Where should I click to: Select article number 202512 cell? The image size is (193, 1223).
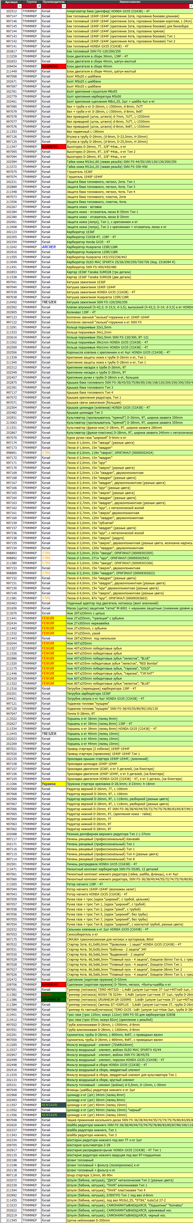11,11
